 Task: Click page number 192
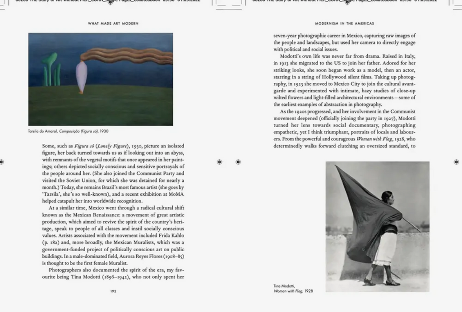[113, 291]
